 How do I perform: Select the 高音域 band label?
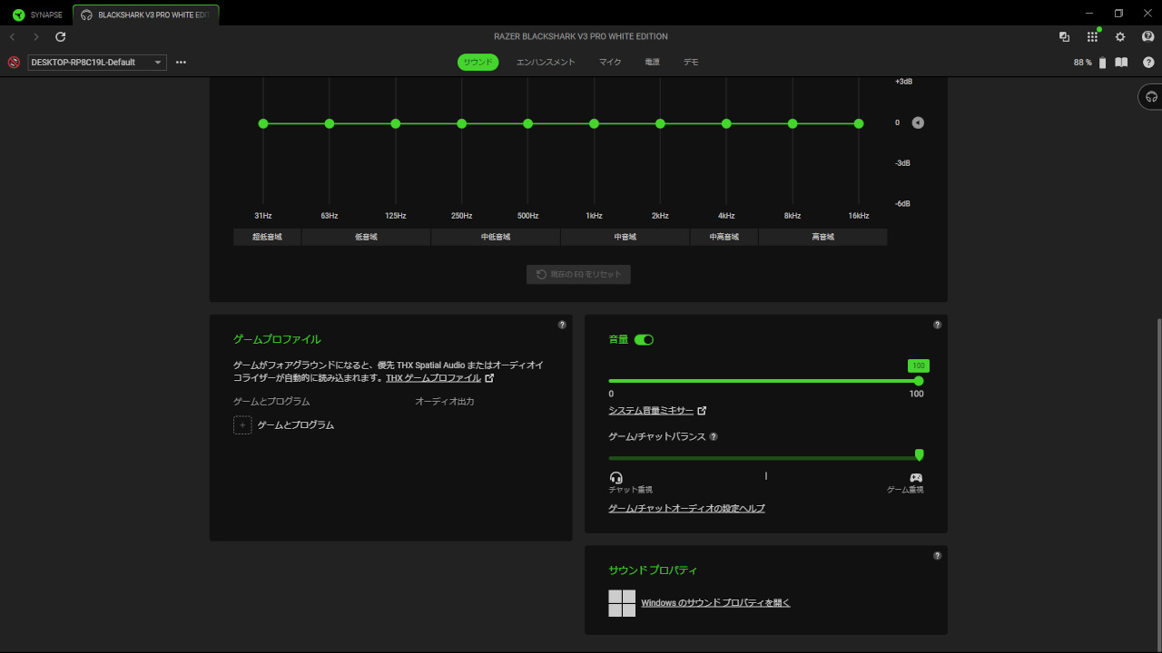click(x=822, y=237)
